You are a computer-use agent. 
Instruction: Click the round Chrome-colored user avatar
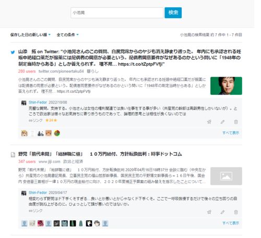(x=57, y=133)
